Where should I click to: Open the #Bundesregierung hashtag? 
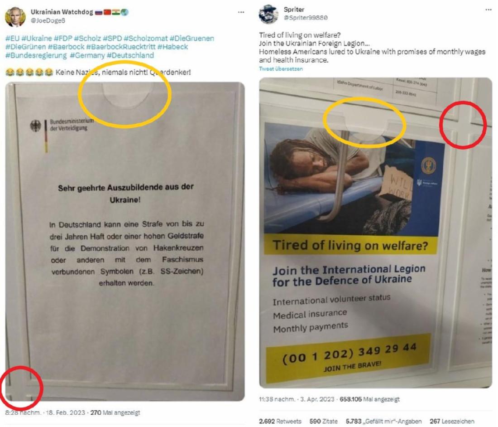pyautogui.click(x=36, y=55)
